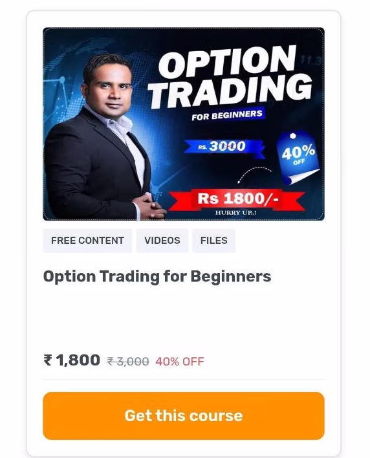
Task: Select the VIDEOS tag
Action: (162, 241)
